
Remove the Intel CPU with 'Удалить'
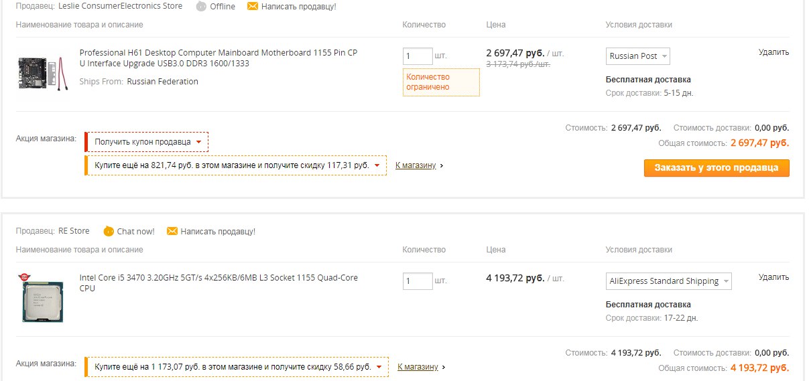tap(773, 277)
